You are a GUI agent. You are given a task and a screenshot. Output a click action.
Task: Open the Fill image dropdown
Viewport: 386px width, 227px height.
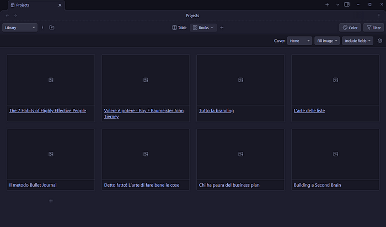point(327,41)
